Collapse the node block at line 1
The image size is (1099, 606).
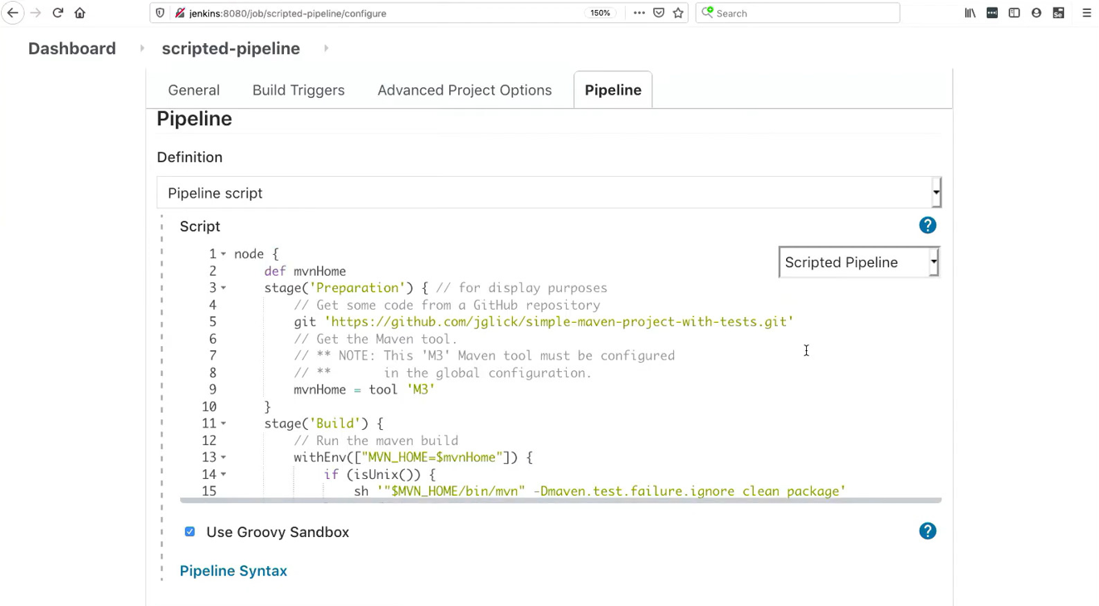point(223,255)
